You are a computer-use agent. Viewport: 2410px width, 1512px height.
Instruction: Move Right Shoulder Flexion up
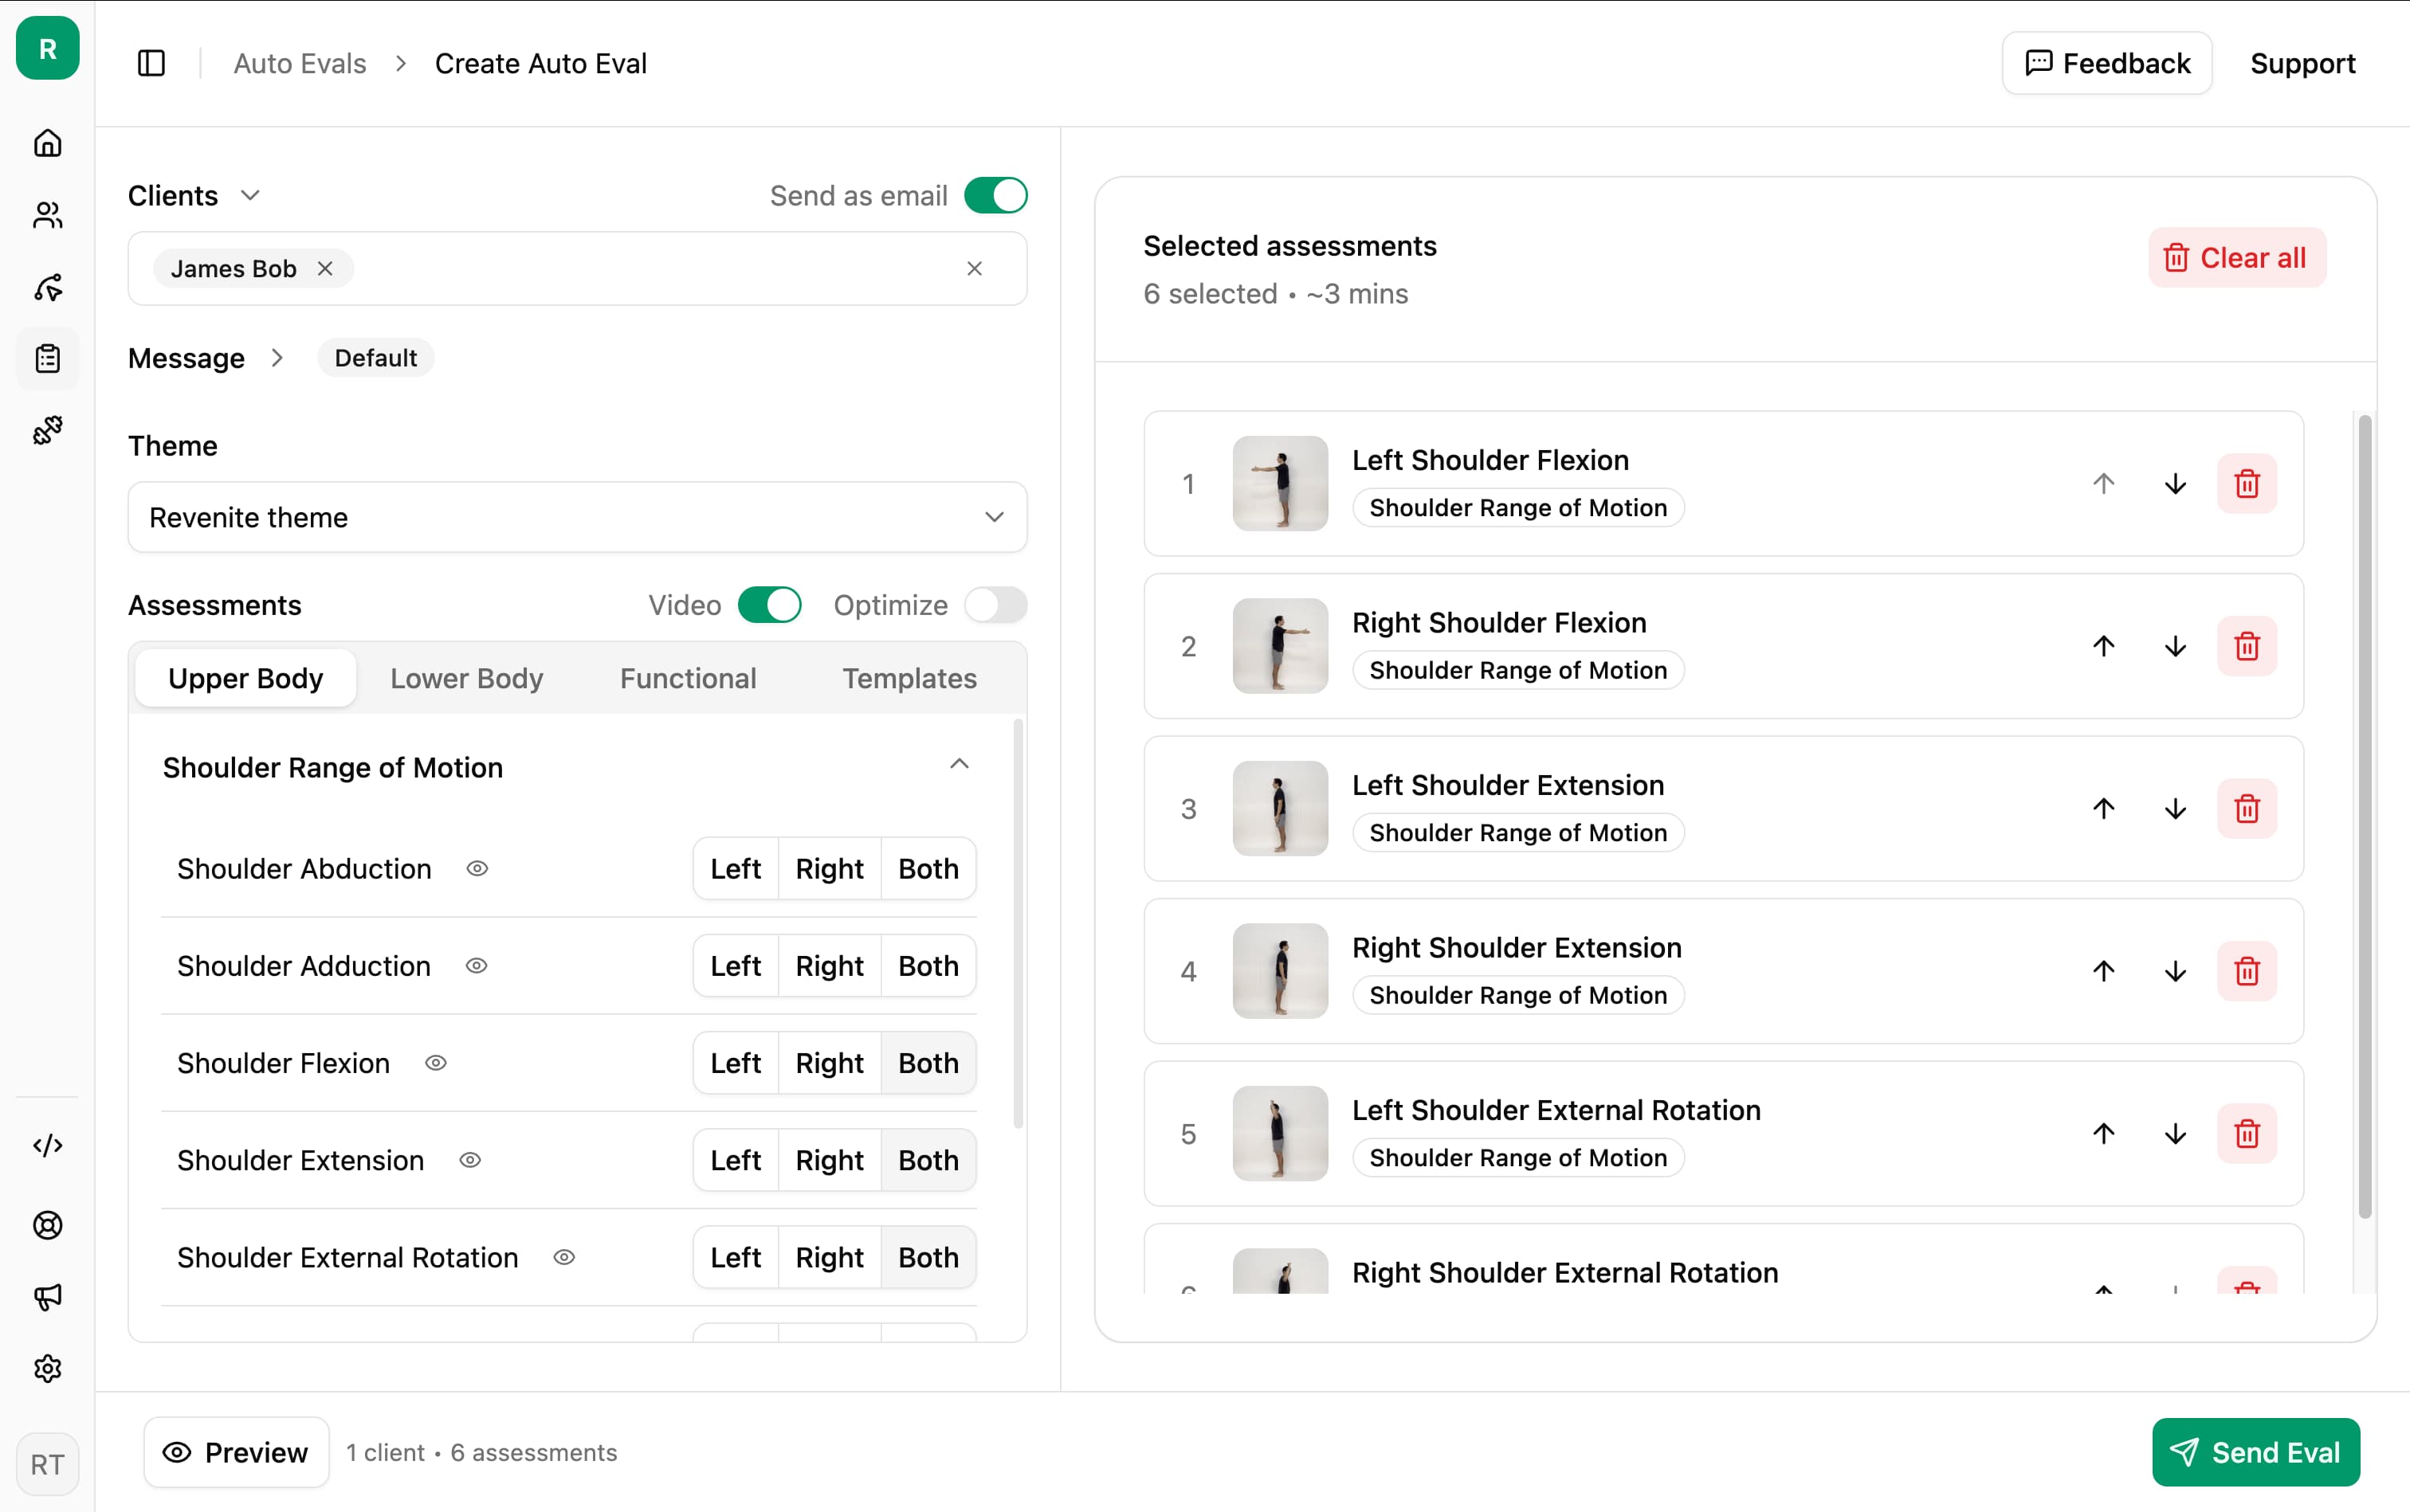pyautogui.click(x=2104, y=646)
